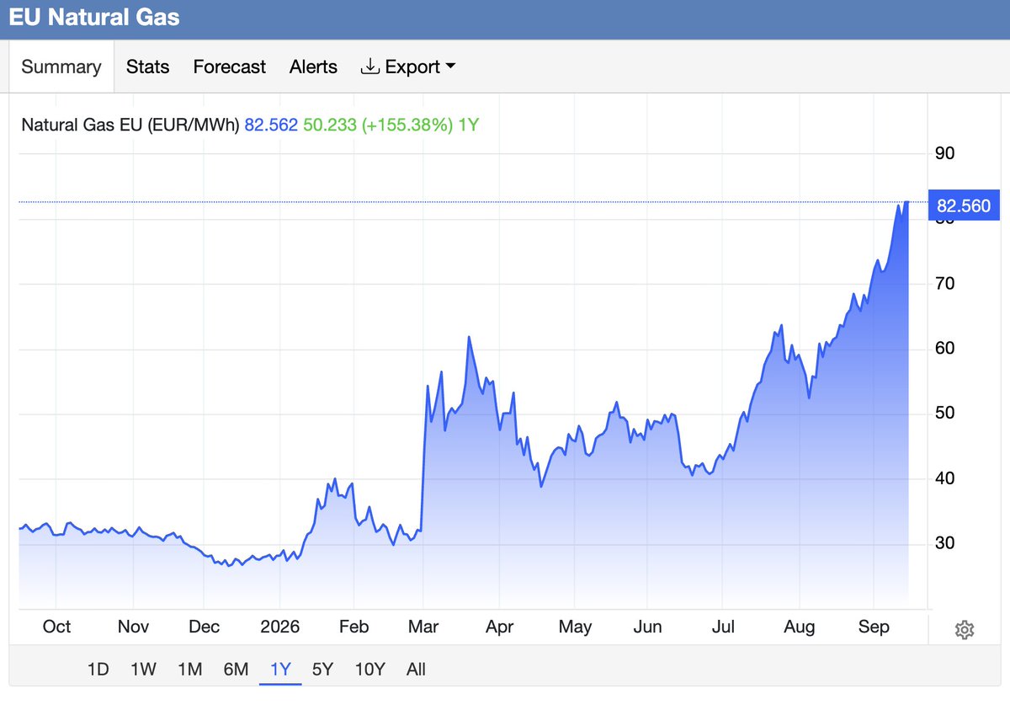1010x710 pixels.
Task: Click the Apr x-axis label
Action: pos(500,627)
